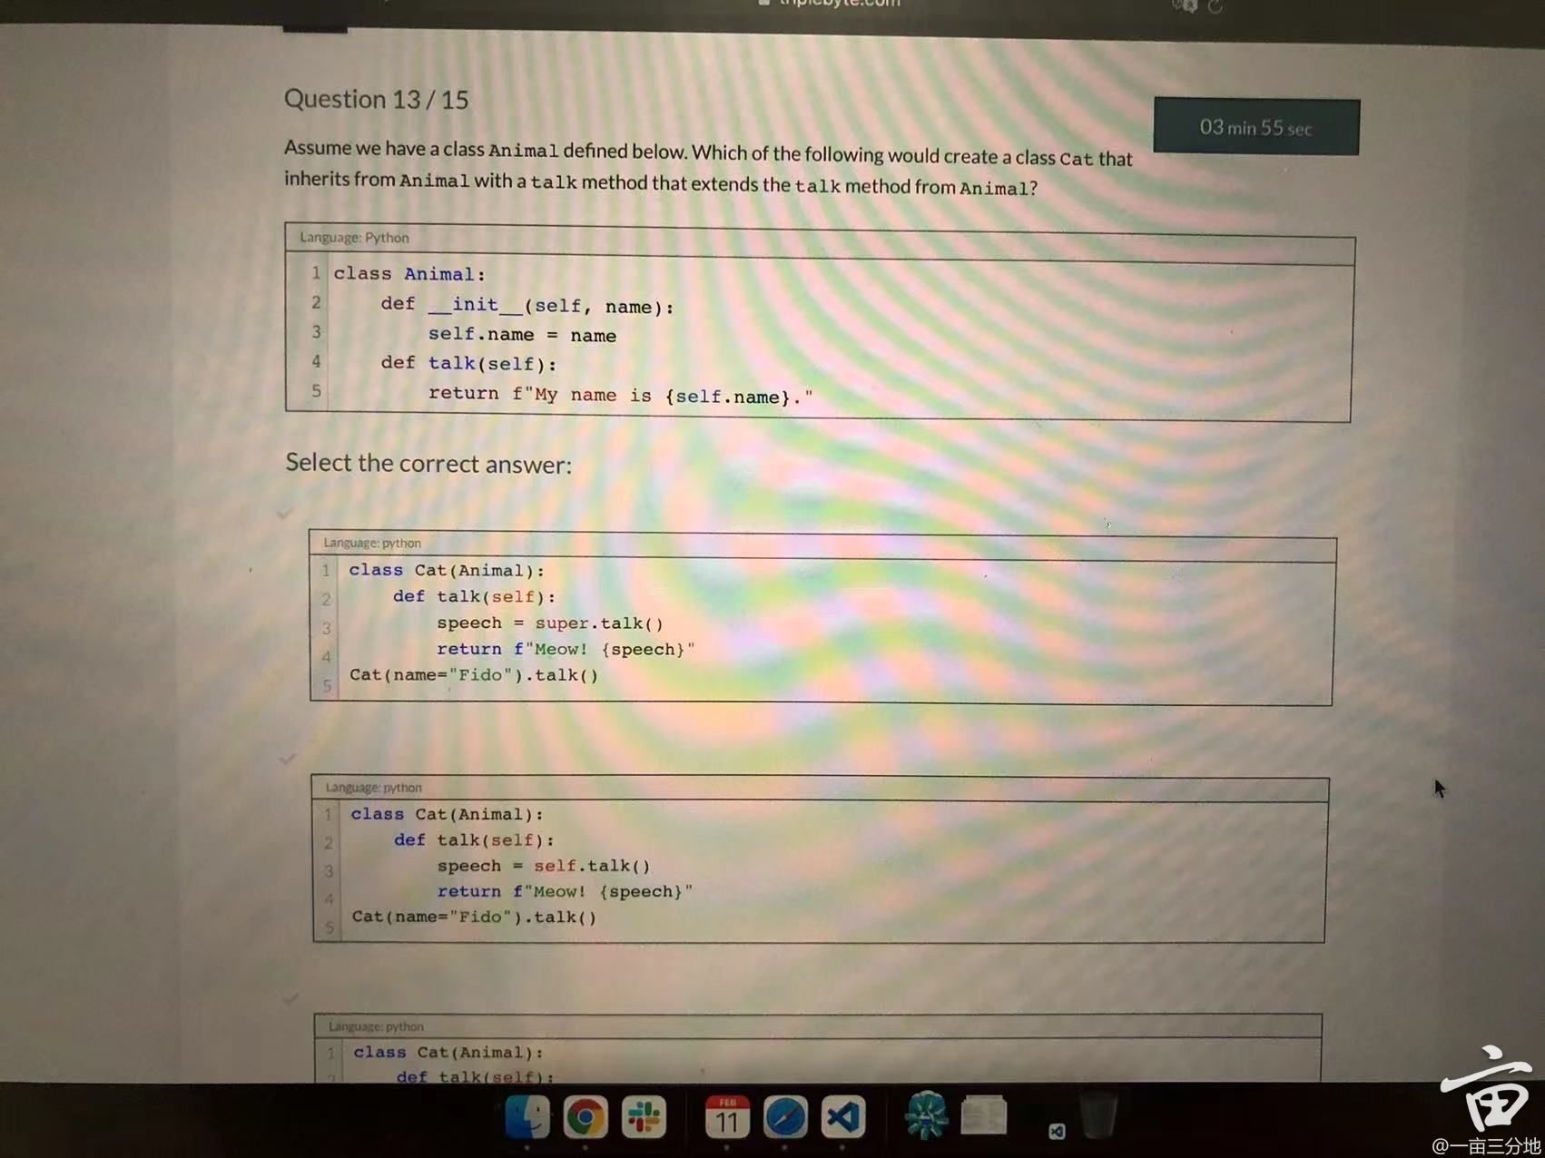
Task: Reload the page with the refresh icon
Action: click(x=1215, y=5)
